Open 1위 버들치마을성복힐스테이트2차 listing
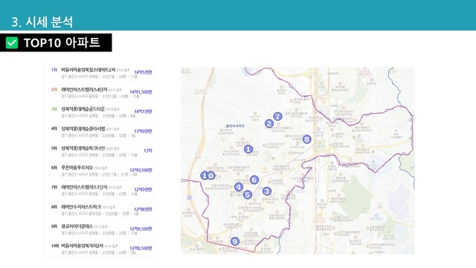This screenshot has width=476, height=268. click(101, 73)
